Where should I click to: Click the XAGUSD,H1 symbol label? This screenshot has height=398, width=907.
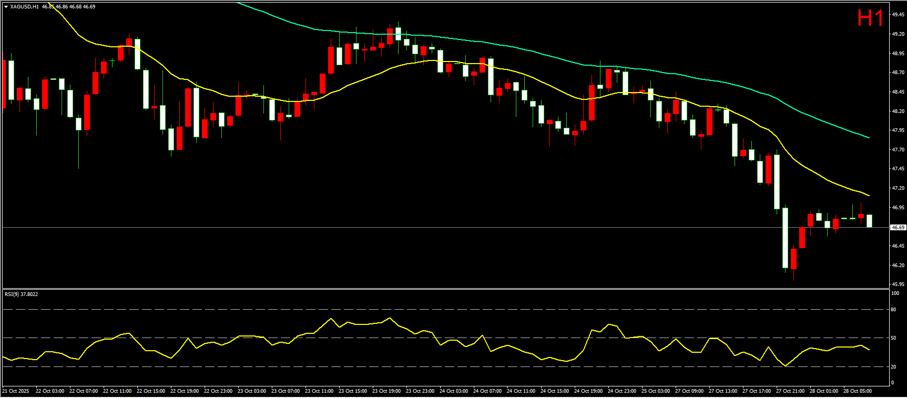(24, 7)
